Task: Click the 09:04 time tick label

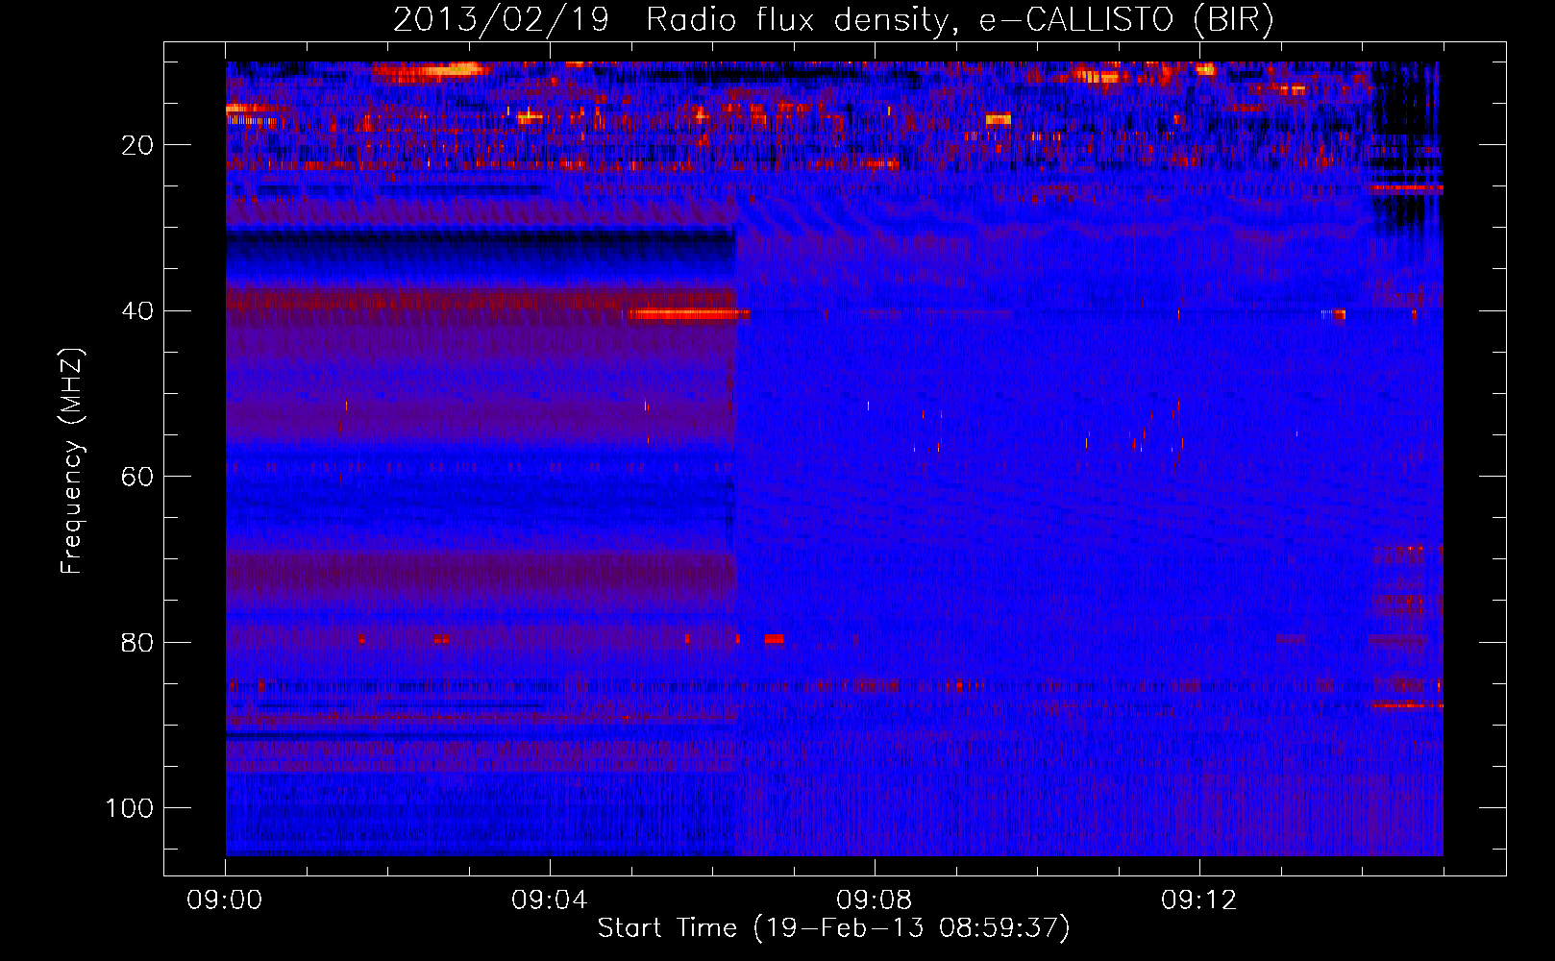Action: pos(550,900)
